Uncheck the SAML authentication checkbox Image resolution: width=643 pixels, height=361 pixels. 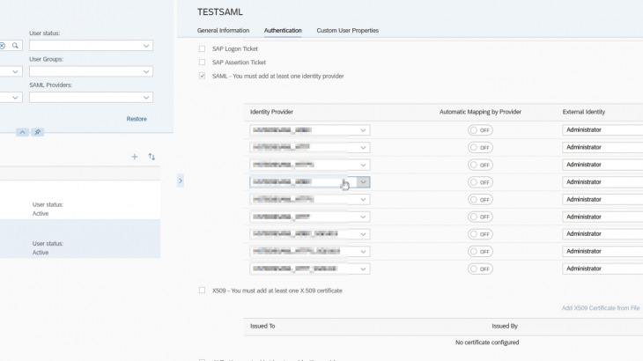[x=203, y=77]
